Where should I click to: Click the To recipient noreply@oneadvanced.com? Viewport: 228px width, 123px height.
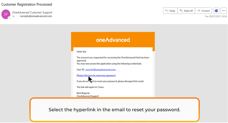(36, 16)
